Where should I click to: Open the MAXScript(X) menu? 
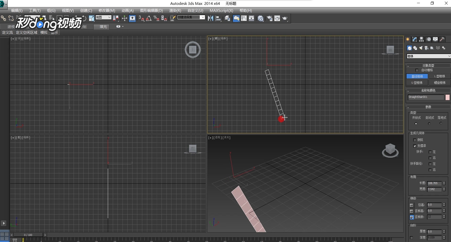tap(221, 11)
